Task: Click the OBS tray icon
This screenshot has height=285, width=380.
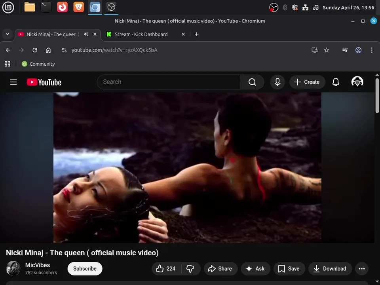Action: (274, 8)
